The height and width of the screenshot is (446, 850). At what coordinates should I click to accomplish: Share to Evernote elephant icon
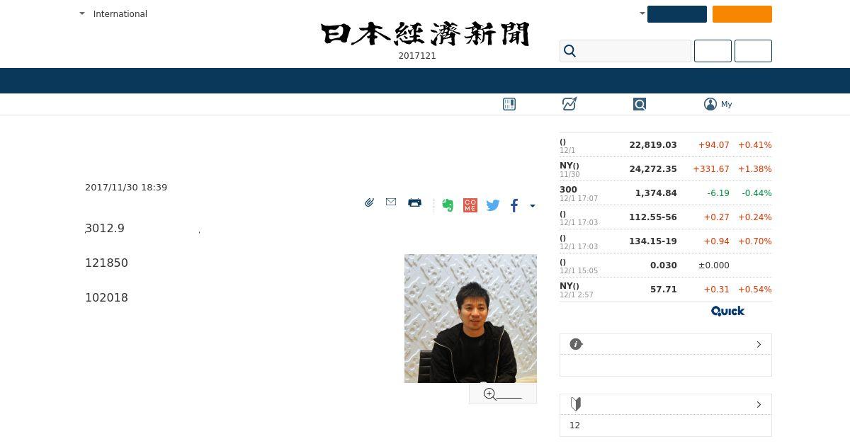(448, 205)
